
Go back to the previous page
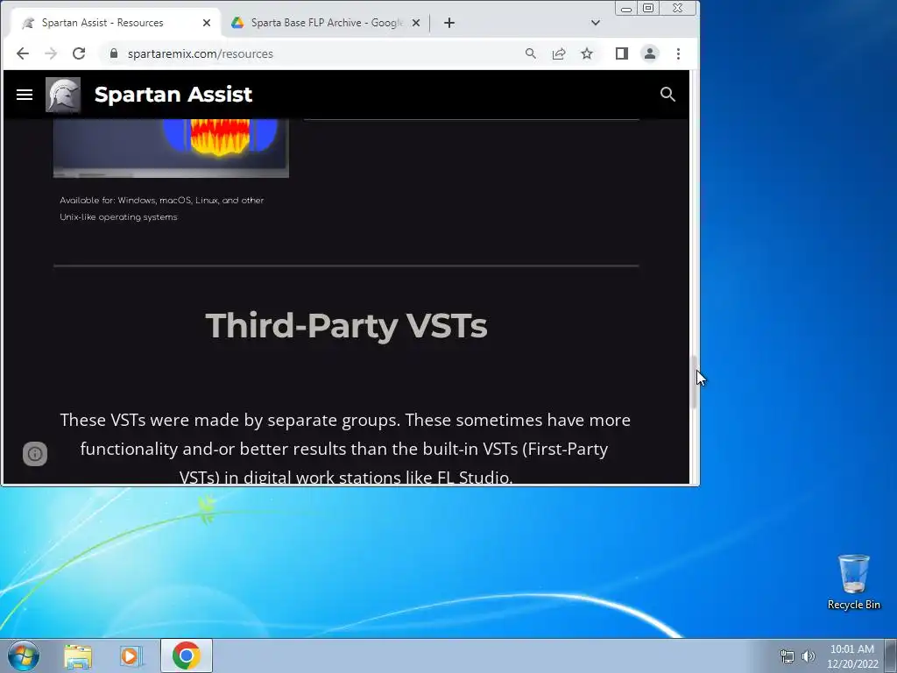pos(23,53)
